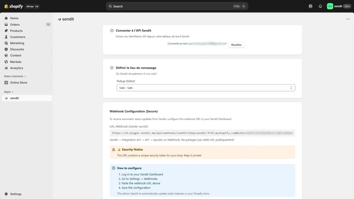The width and height of the screenshot is (354, 199).
Task: Click checkmark beside Définir le lieu de ramassage
Action: coord(112,68)
